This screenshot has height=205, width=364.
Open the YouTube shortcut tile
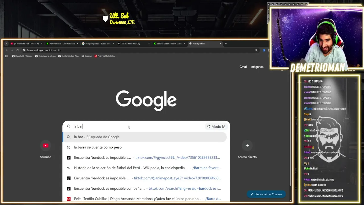point(45,149)
